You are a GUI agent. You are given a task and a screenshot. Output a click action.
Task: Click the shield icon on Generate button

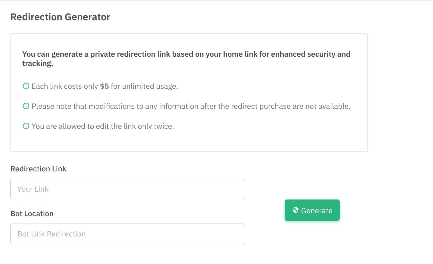click(296, 210)
